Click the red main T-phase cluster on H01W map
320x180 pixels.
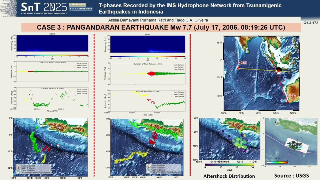coord(46,148)
